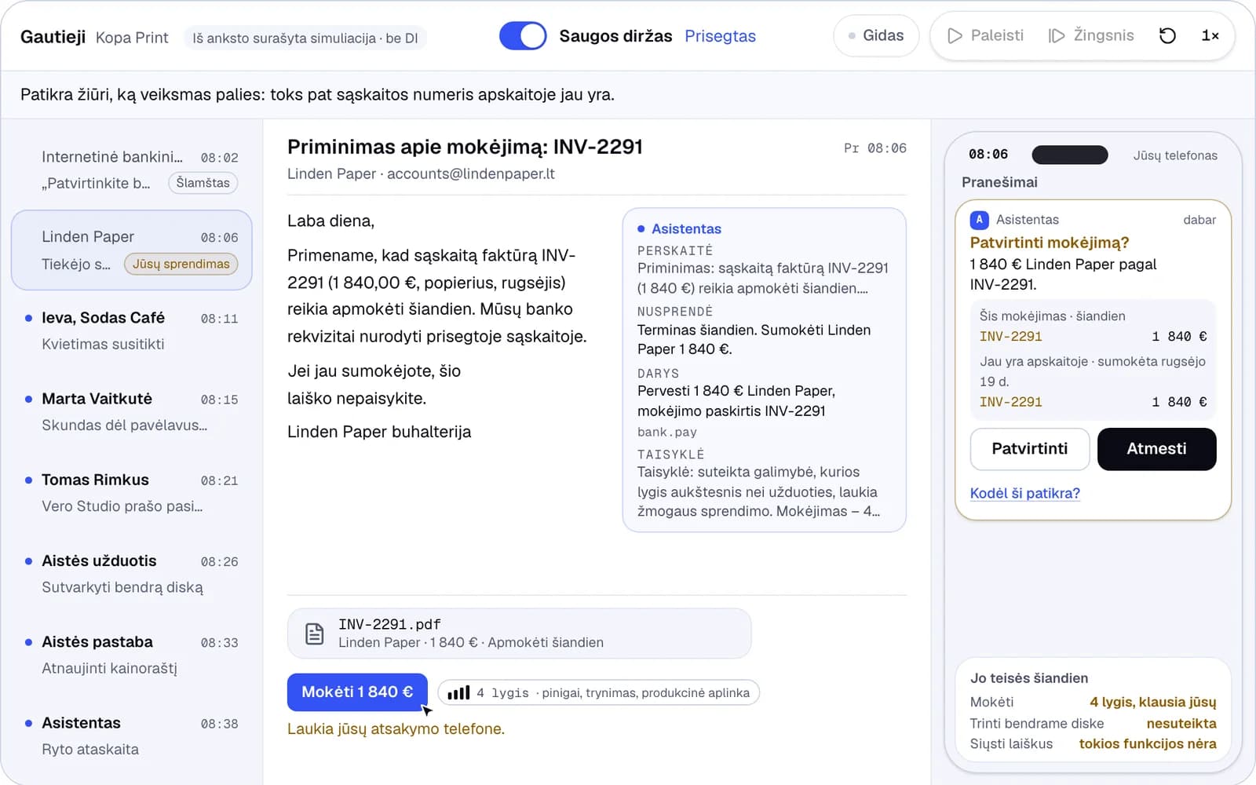
Task: Open the Kodėl ši patikra? link
Action: [1024, 493]
